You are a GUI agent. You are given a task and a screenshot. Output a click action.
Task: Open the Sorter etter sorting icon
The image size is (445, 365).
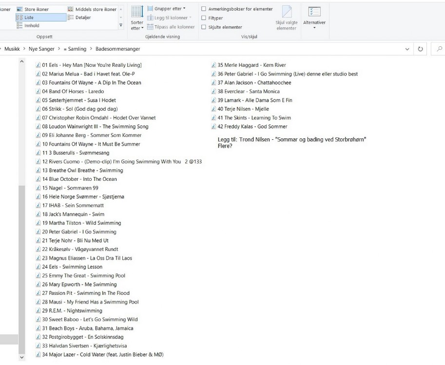[x=137, y=12]
